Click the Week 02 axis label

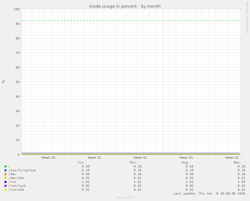click(232, 157)
